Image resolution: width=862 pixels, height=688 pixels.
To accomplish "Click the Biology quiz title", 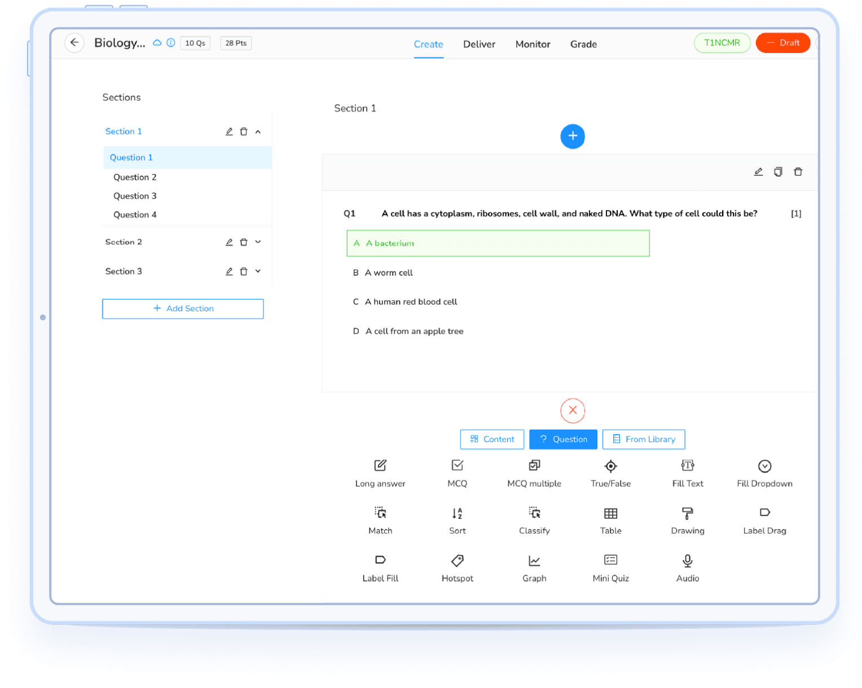I will coord(120,43).
